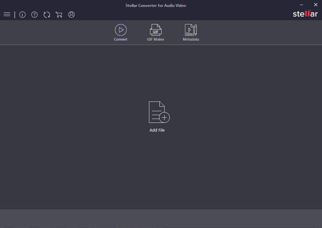Switch to the Metadata tab label
Screen dimensions: 322x228
coord(191,39)
